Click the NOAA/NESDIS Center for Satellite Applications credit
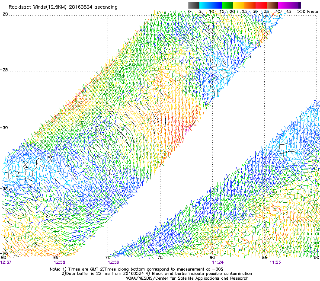 pyautogui.click(x=187, y=278)
